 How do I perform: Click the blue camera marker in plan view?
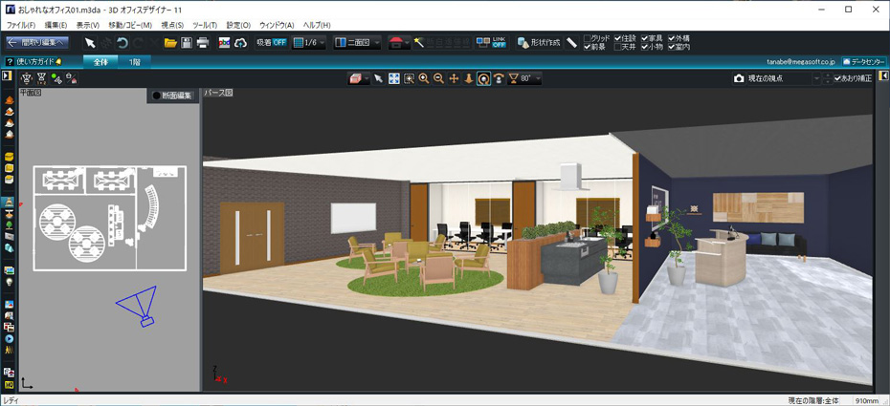(x=138, y=306)
